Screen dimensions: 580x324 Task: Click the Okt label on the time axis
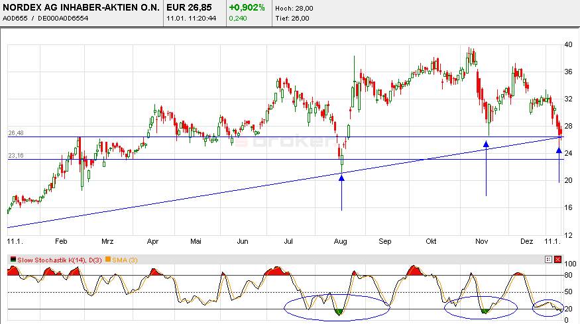pos(431,241)
